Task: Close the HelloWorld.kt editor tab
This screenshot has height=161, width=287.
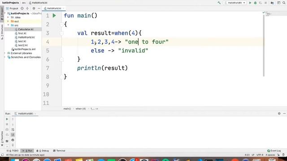Action: [x=63, y=8]
